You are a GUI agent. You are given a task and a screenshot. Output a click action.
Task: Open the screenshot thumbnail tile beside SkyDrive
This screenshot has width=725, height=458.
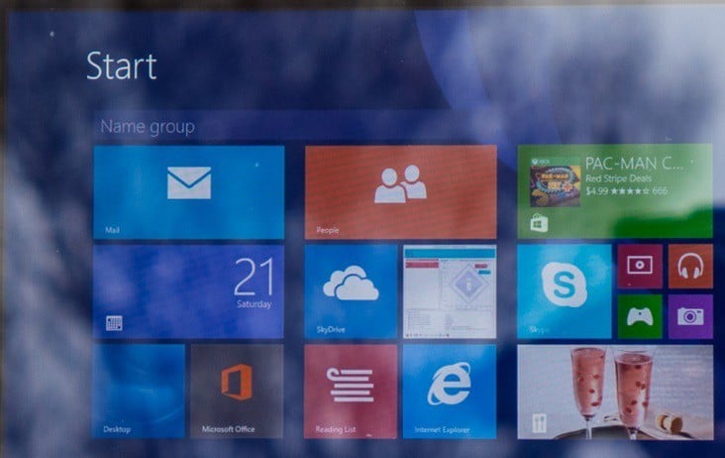coord(450,291)
